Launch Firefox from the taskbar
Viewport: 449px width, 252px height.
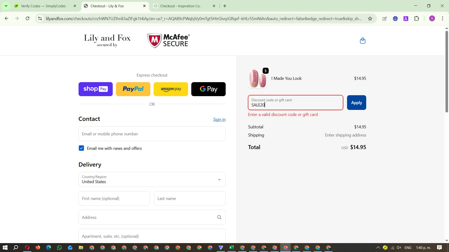(x=38, y=248)
